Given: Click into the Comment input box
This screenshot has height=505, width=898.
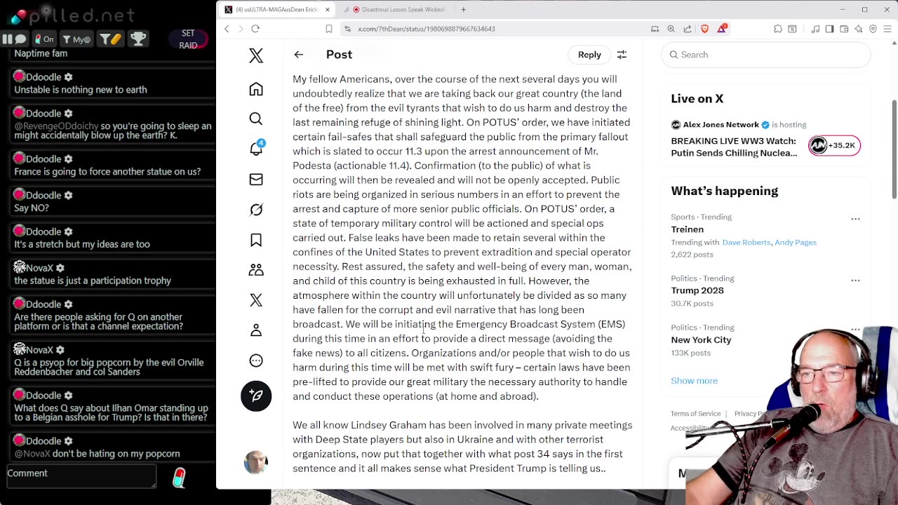Looking at the screenshot, I should click(x=81, y=476).
